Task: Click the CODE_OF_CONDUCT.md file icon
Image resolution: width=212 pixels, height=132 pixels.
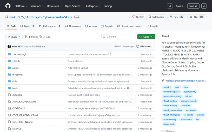Action: 9,115
